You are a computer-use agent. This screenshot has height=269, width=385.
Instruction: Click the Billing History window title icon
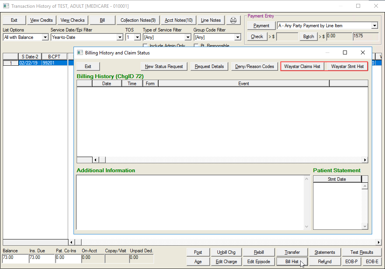(x=80, y=53)
